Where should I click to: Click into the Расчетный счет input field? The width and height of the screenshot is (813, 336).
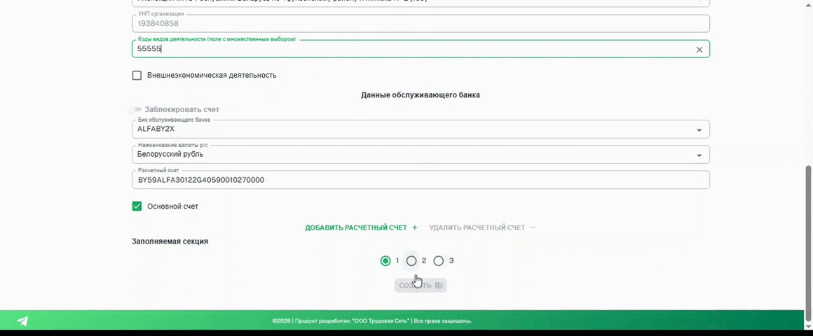pyautogui.click(x=421, y=180)
